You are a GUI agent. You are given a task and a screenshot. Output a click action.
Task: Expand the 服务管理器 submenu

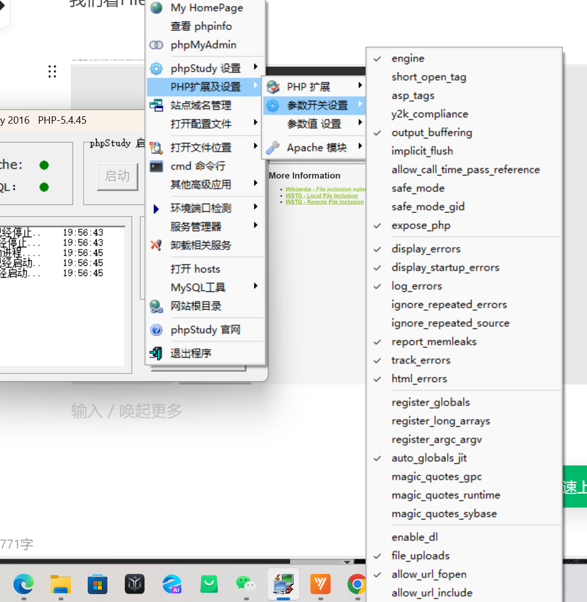coord(255,225)
